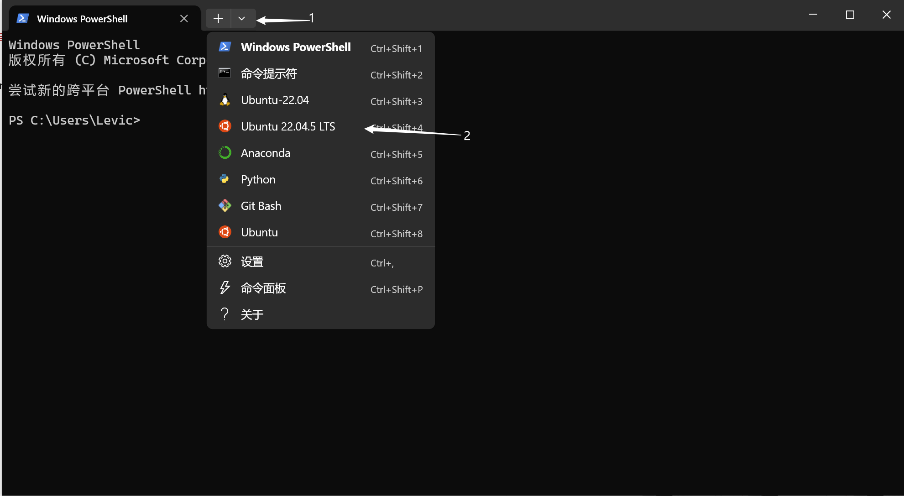Open the Anaconda profile
The image size is (904, 496).
[321, 153]
